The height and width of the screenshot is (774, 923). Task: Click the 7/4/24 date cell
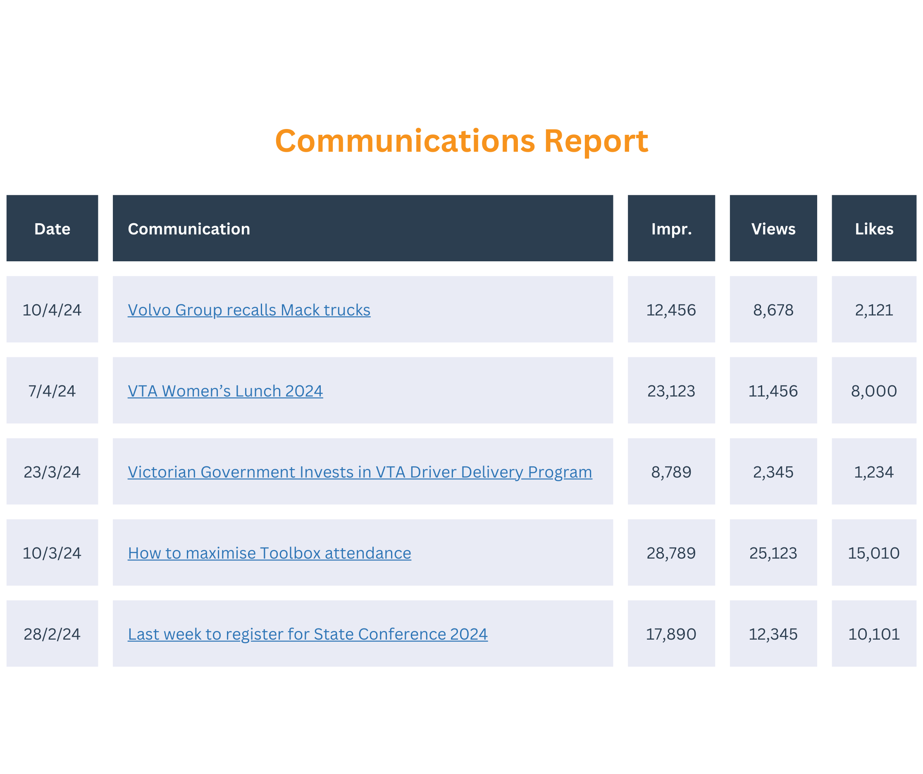pyautogui.click(x=52, y=391)
